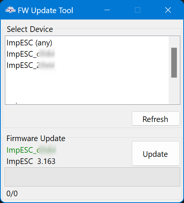Refresh the device list

[x=156, y=119]
